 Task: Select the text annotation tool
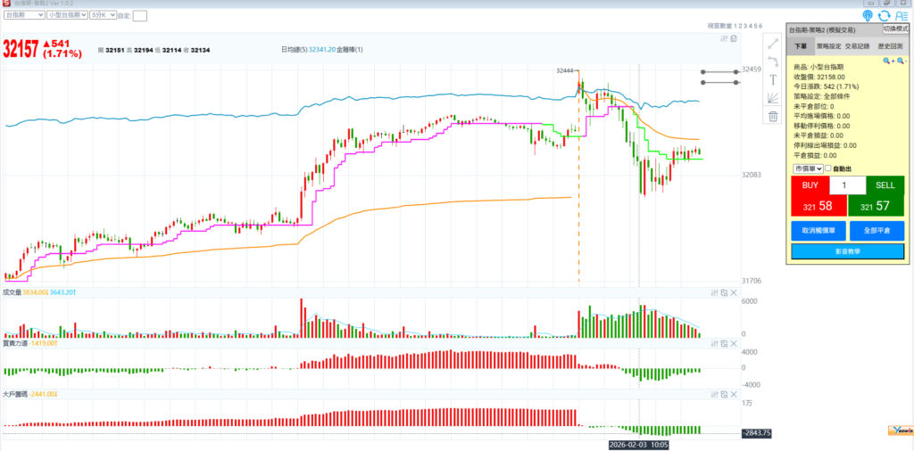[x=773, y=79]
